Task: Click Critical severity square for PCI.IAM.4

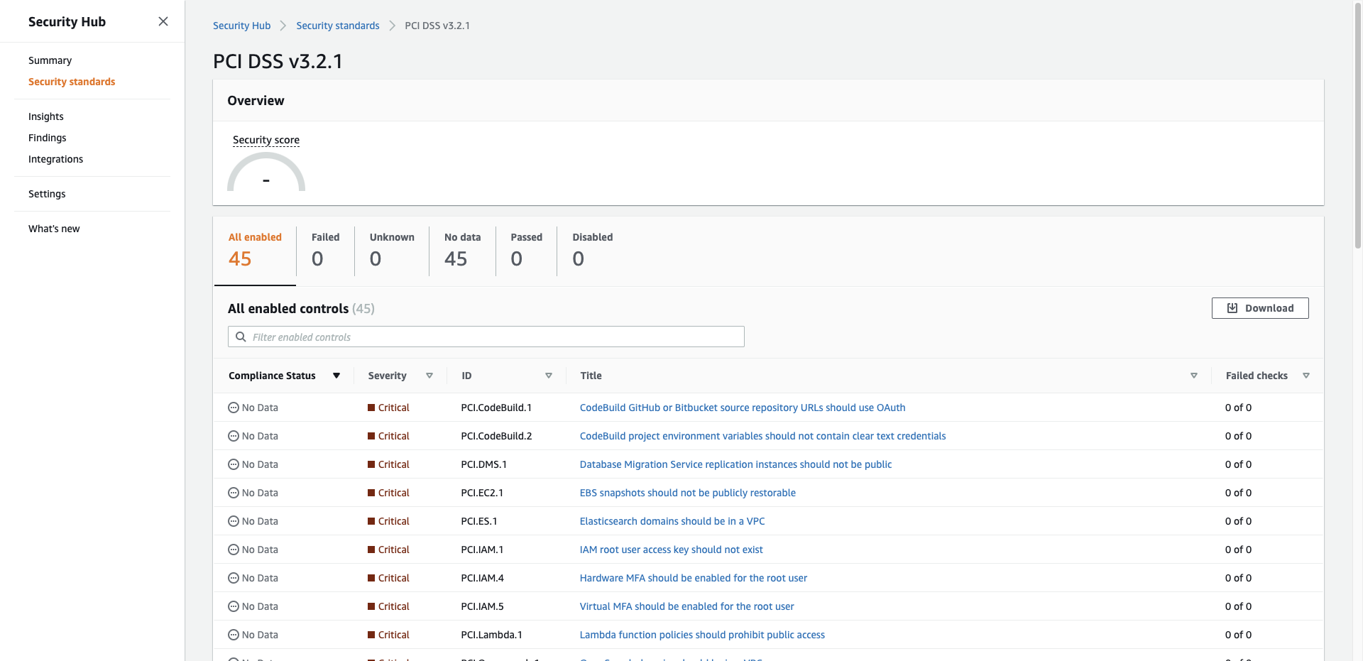Action: pos(371,578)
